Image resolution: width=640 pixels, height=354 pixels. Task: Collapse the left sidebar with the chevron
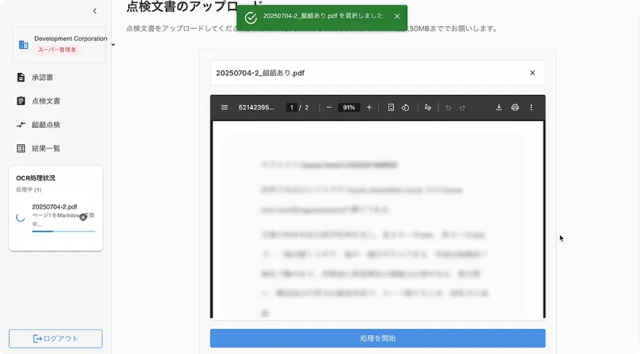(x=94, y=11)
